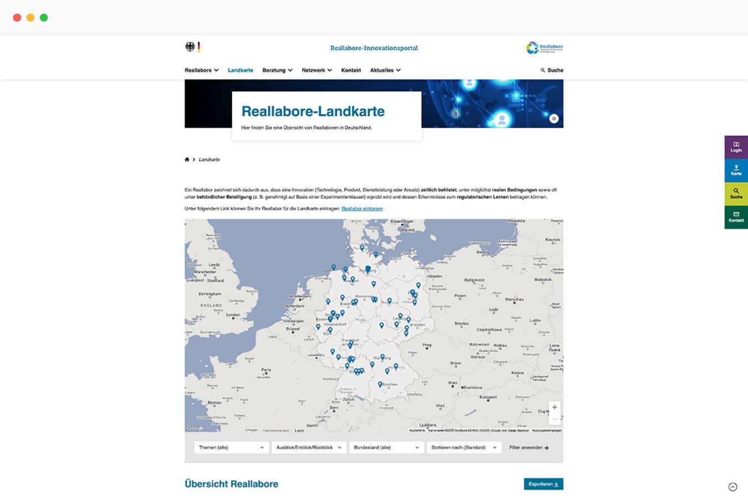Expand the Sortieren nach (Standard) dropdown

464,447
